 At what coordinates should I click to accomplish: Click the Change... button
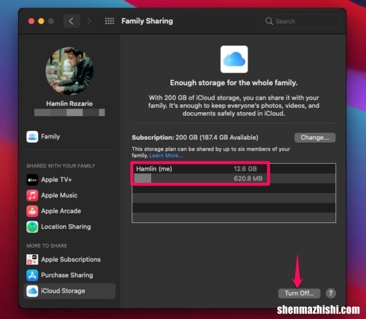tap(315, 137)
